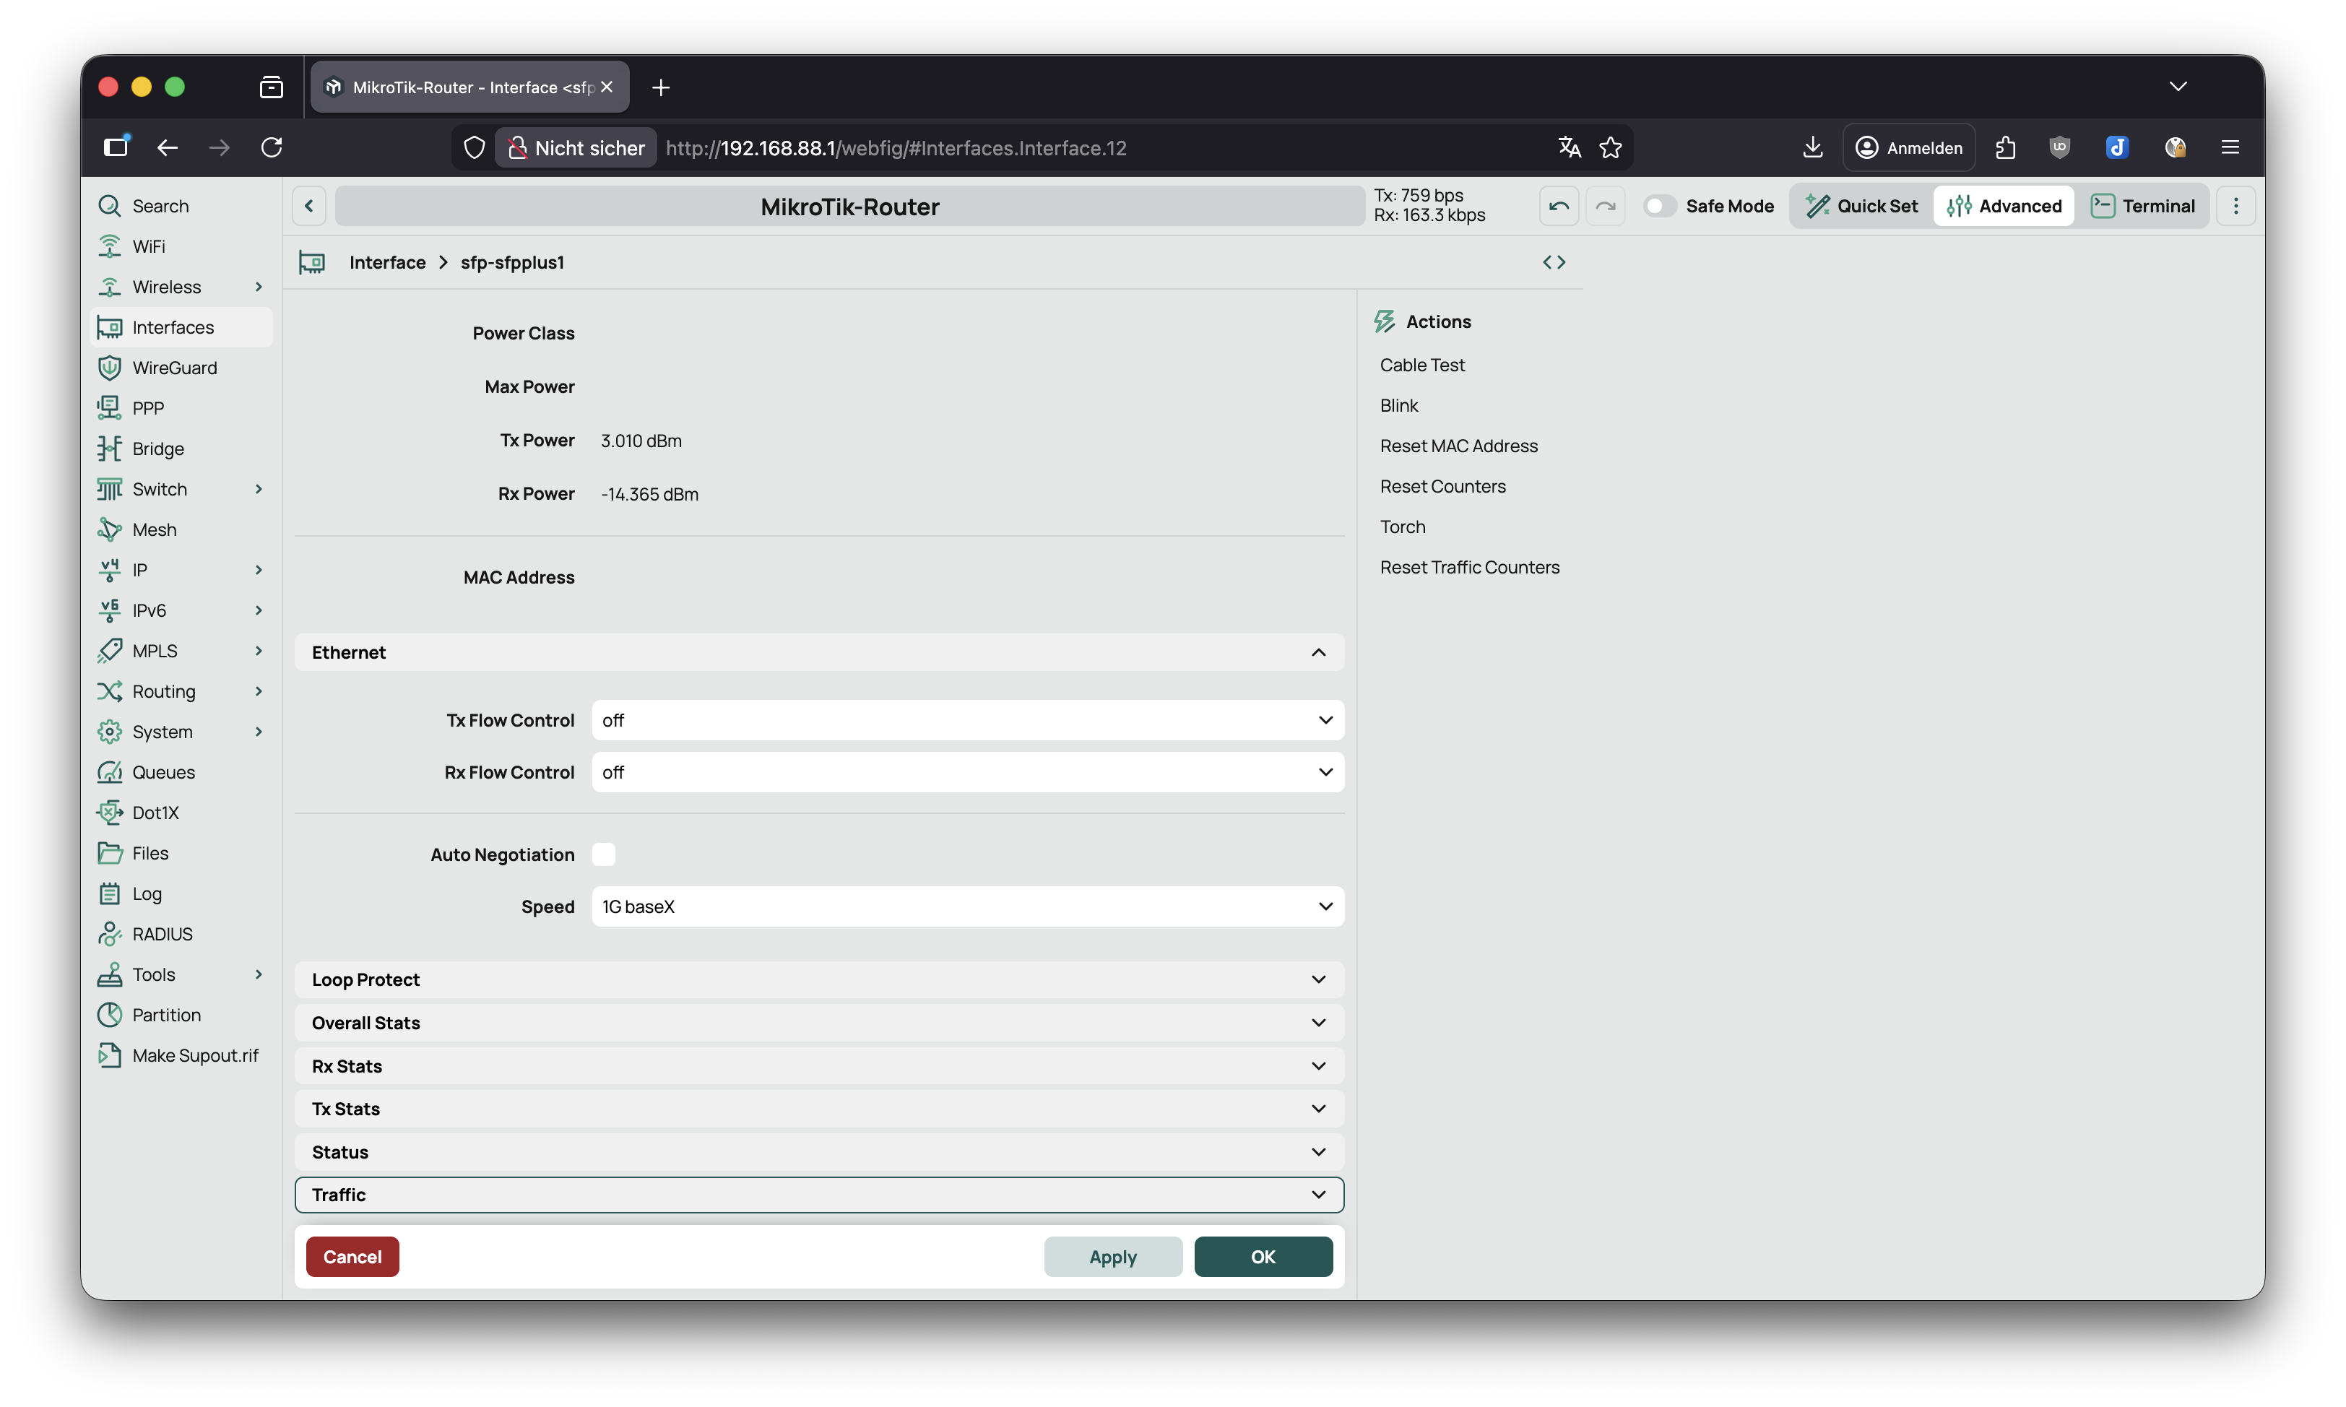Click the Cancel button
The width and height of the screenshot is (2346, 1407).
(352, 1257)
